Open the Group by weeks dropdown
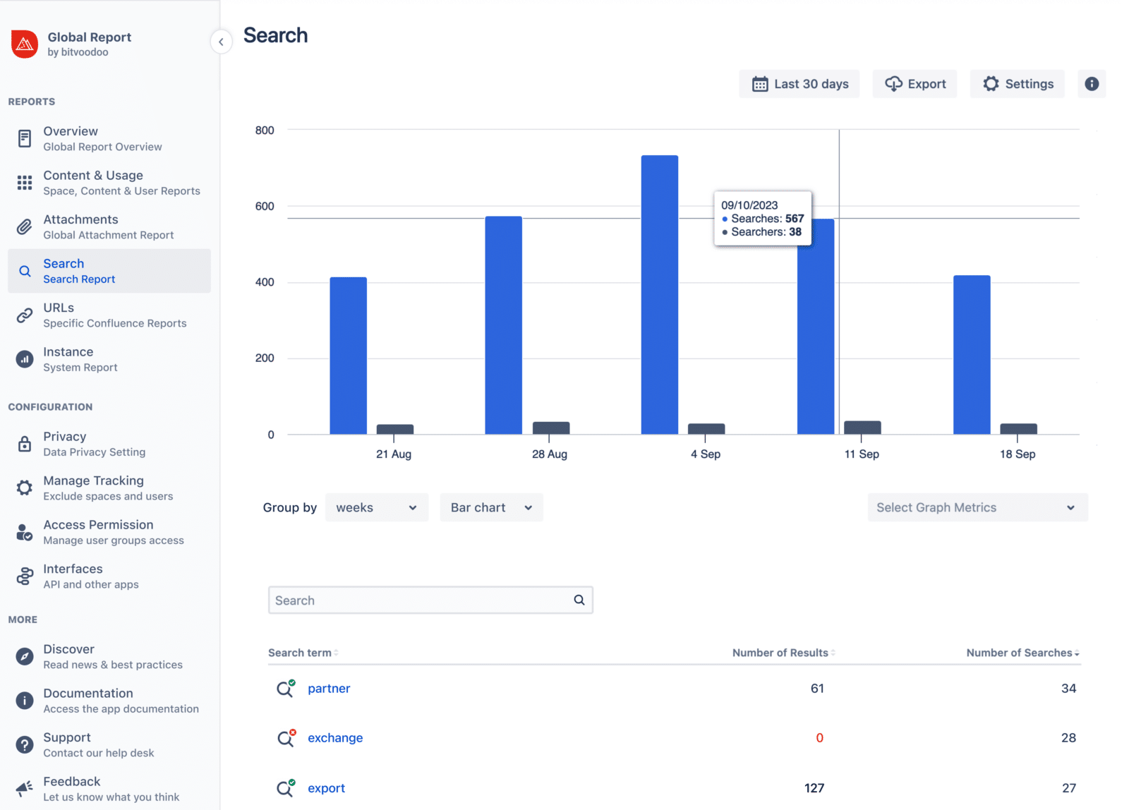This screenshot has width=1129, height=810. (x=376, y=507)
